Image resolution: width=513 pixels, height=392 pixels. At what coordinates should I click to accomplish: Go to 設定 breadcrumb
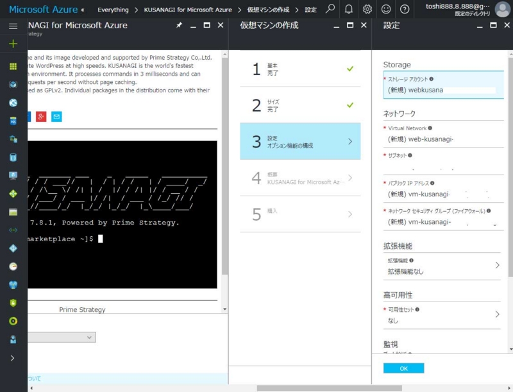[311, 10]
